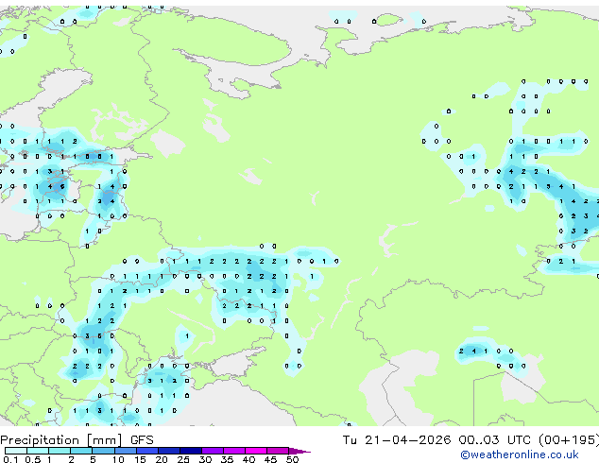Click the 30–35 mm purple legend swatch
599x463 pixels.
coord(213,451)
